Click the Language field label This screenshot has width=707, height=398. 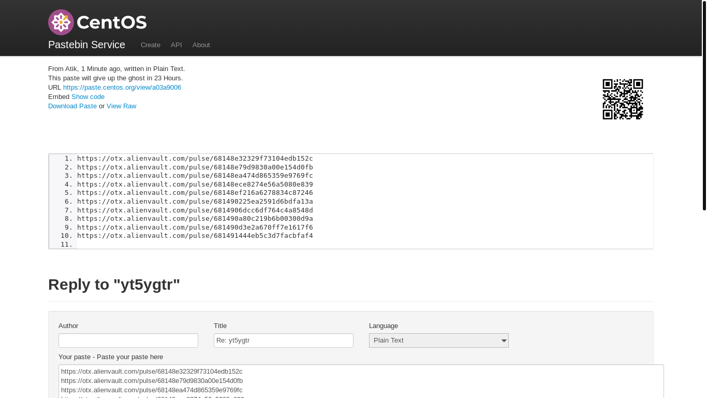click(x=384, y=326)
